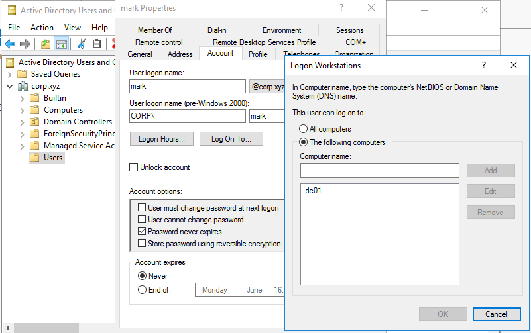The height and width of the screenshot is (333, 531).
Task: Click the Back arrow toolbar icon
Action: pos(10,44)
